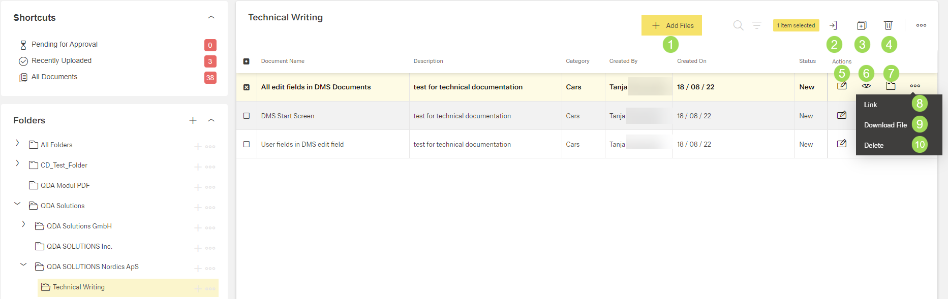Viewport: 948px width, 299px height.
Task: Choose Download File from context menu
Action: point(885,125)
